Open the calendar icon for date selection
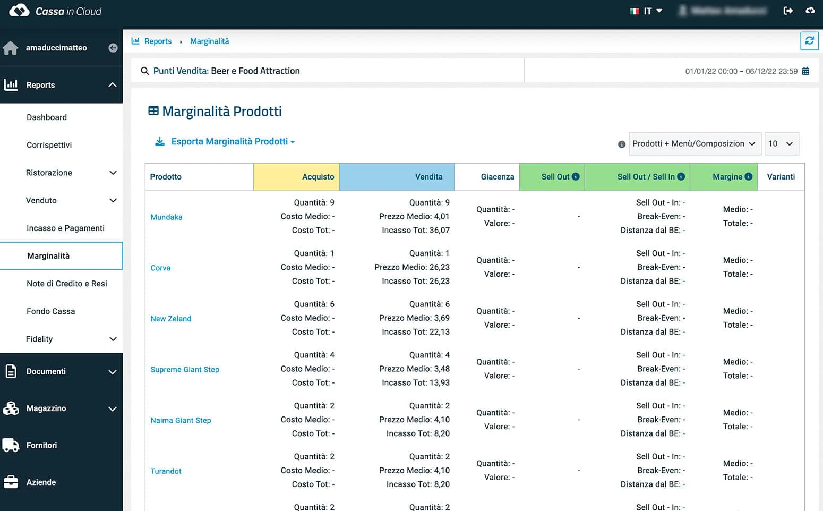This screenshot has width=823, height=511. click(806, 71)
